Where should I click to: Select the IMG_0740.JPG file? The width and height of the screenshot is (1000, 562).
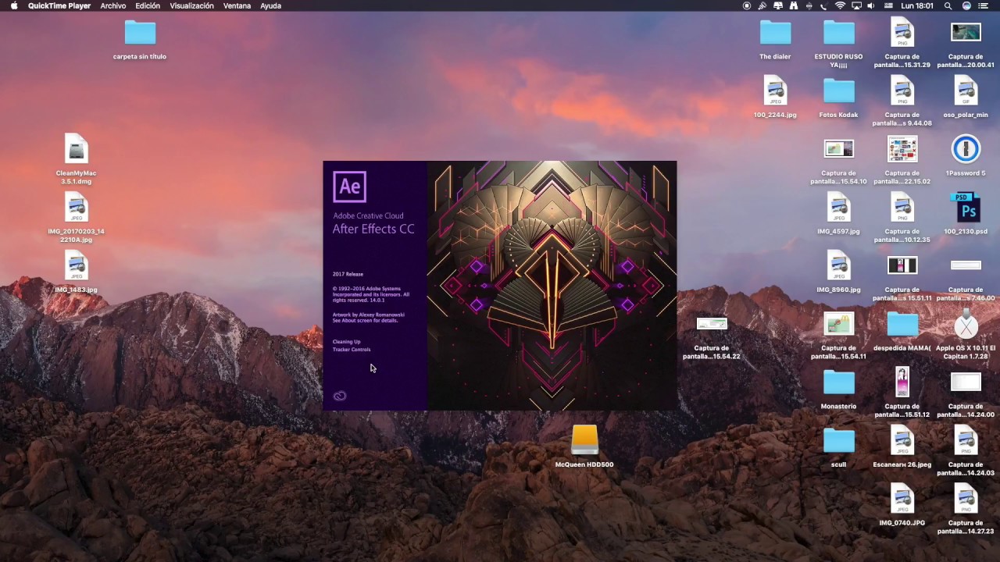pyautogui.click(x=902, y=499)
